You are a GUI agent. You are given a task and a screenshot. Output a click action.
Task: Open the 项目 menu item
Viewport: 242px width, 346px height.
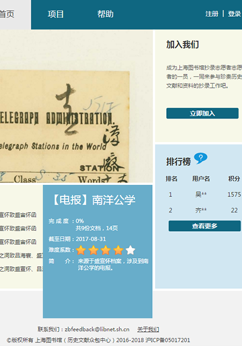pos(56,14)
